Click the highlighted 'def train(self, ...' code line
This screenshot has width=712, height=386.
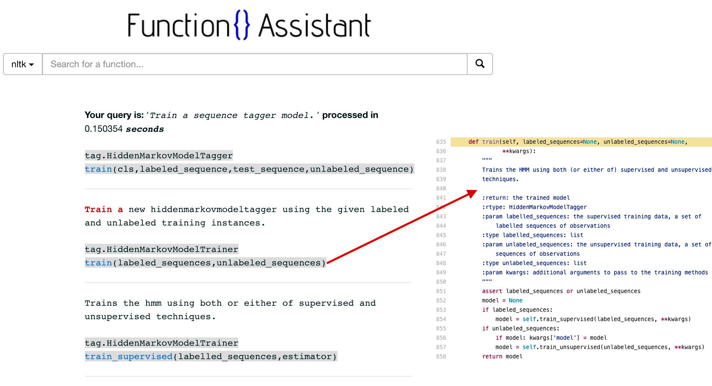581,142
